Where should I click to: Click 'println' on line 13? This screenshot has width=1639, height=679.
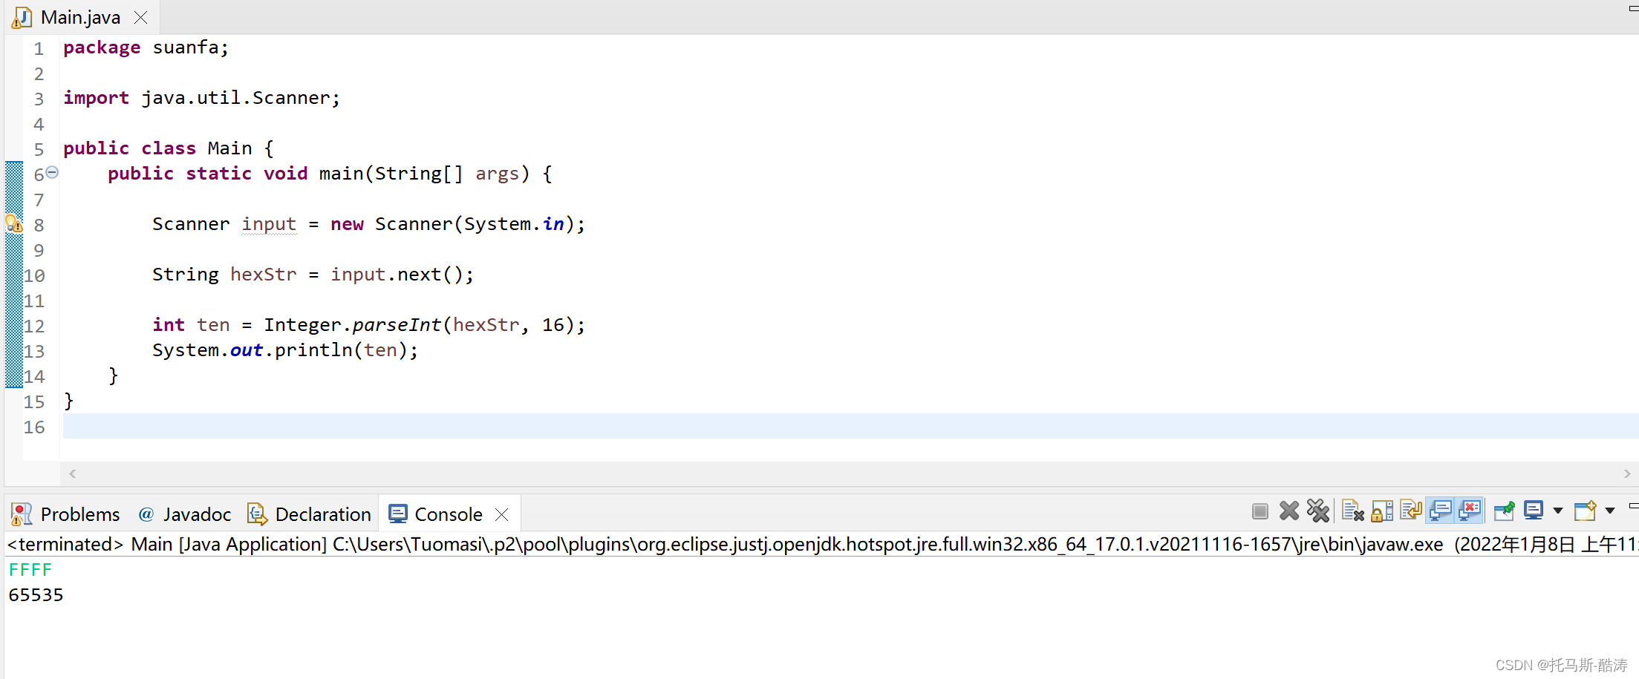click(x=313, y=350)
